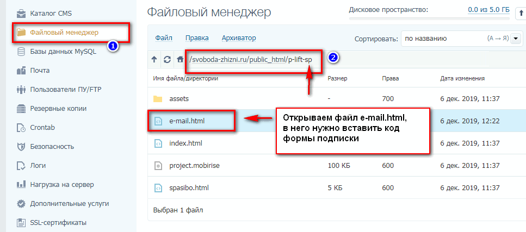Click svoboda-zhizni.ru in the path

(220, 59)
